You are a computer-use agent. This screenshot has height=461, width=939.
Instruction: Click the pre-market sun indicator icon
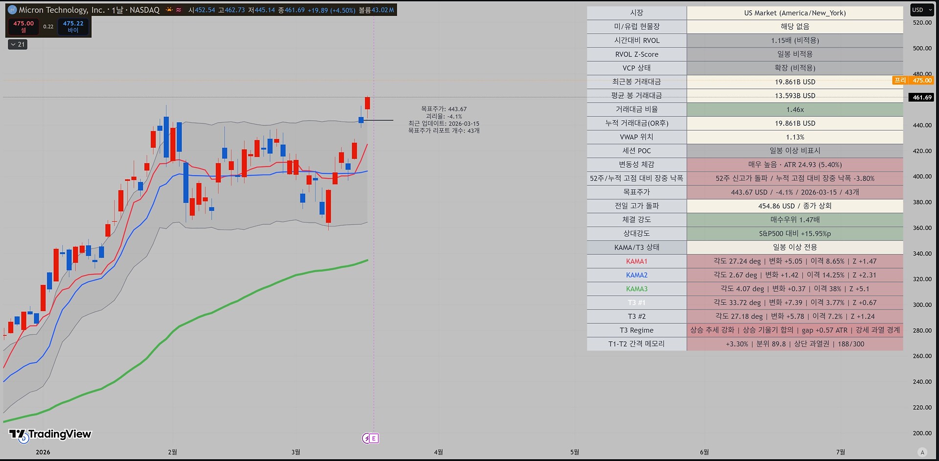pos(169,10)
